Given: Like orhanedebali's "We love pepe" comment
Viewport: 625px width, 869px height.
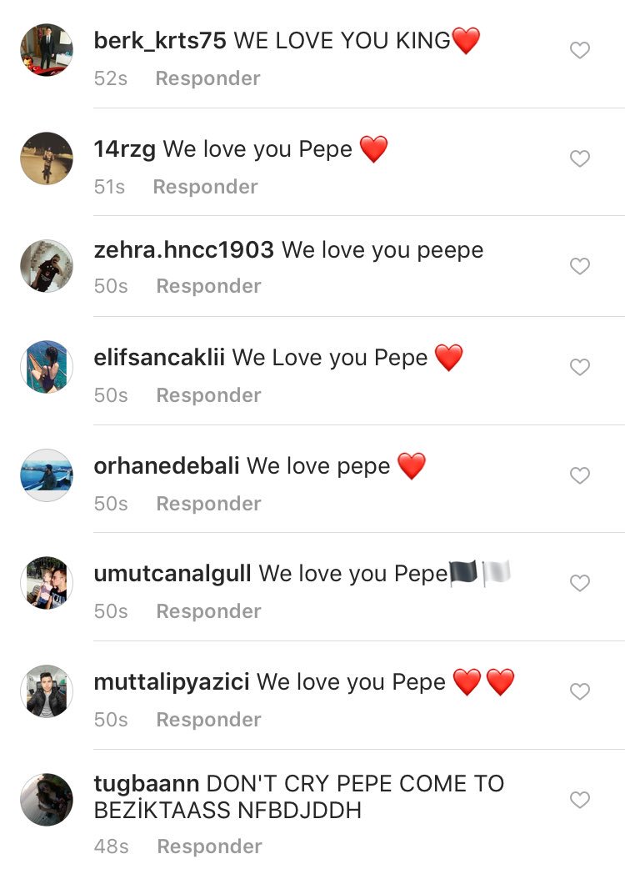Looking at the screenshot, I should [580, 475].
